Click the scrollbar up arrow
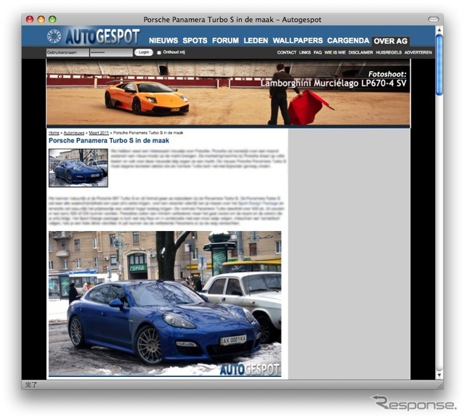The width and height of the screenshot is (465, 419). [439, 30]
